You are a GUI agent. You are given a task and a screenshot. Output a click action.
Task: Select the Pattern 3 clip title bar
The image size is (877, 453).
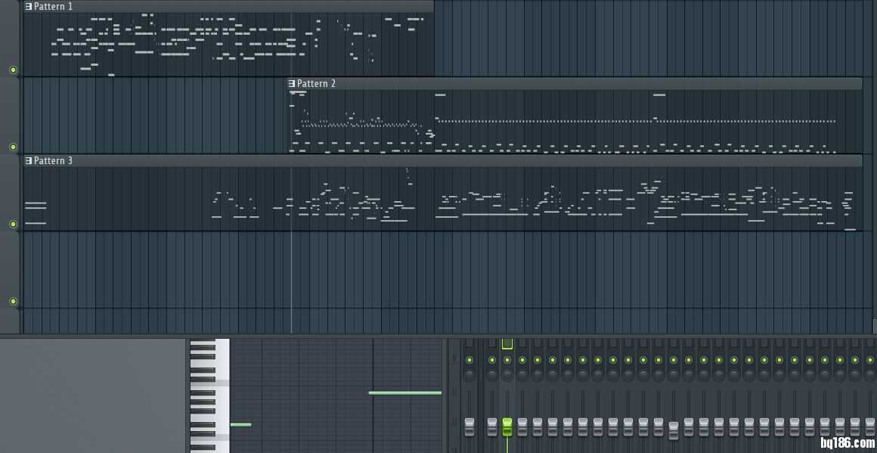438,161
